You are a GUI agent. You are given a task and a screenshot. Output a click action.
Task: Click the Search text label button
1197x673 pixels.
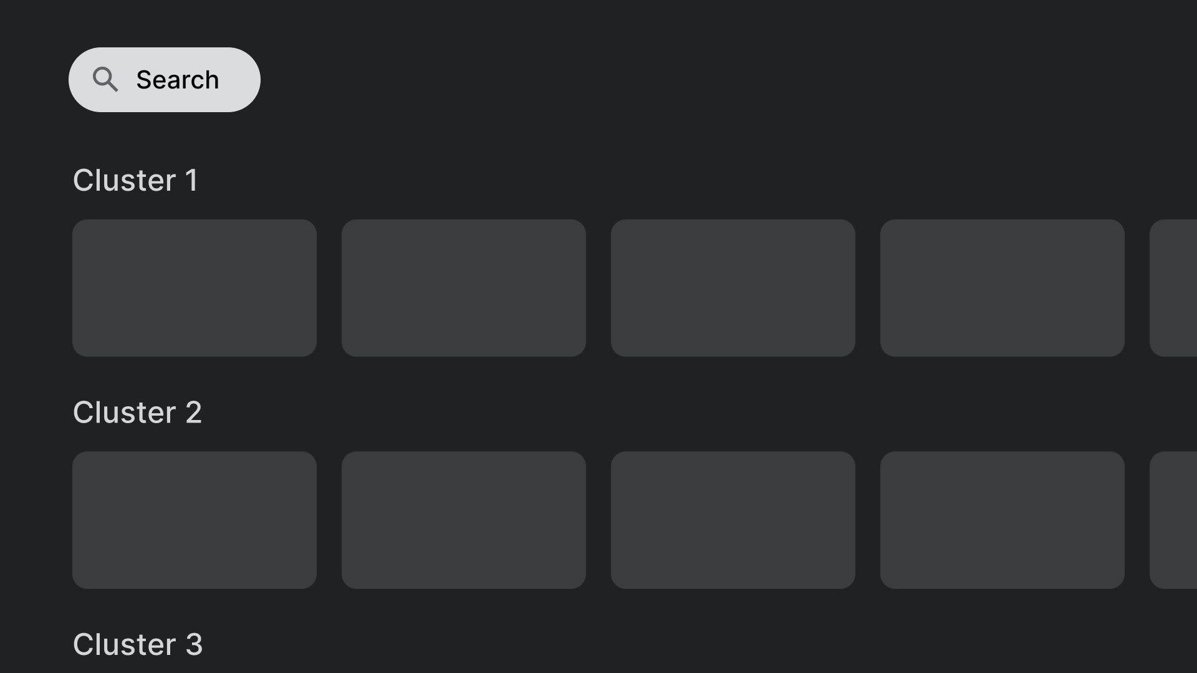coord(178,79)
